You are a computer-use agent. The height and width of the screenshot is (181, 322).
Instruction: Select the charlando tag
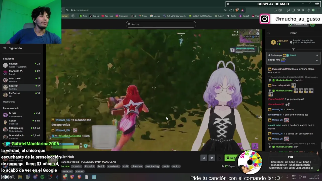tap(114, 166)
